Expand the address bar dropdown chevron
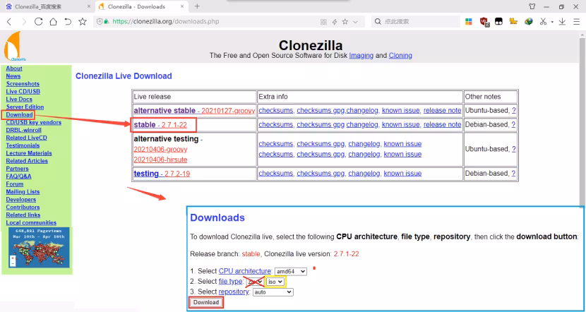The height and width of the screenshot is (312, 586). [355, 22]
